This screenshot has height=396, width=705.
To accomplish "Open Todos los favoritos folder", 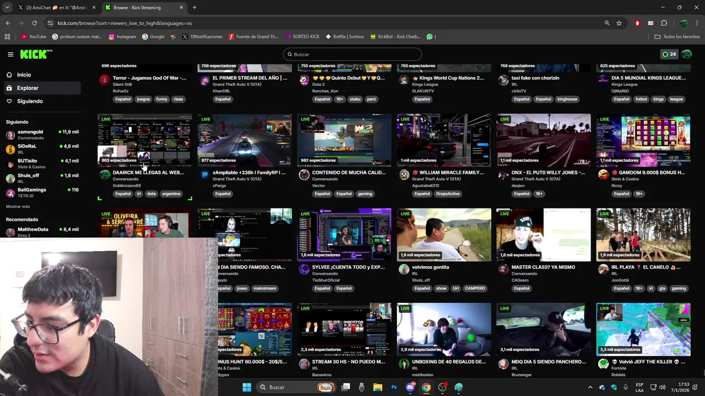I will [x=677, y=37].
